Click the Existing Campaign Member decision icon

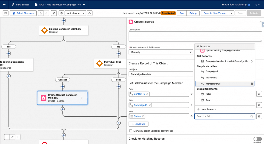pos(44,30)
